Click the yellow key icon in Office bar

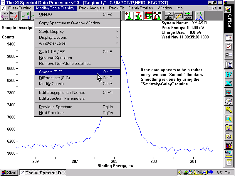[x=229, y=110]
